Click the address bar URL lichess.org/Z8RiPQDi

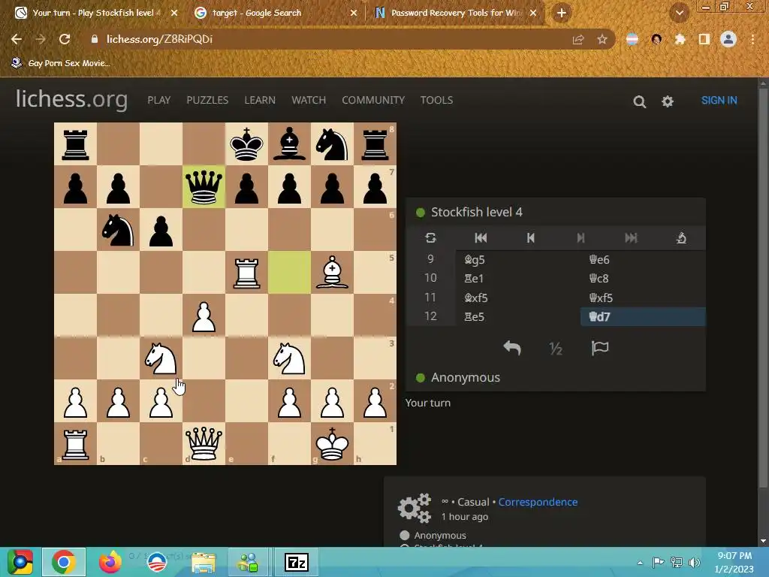click(159, 39)
